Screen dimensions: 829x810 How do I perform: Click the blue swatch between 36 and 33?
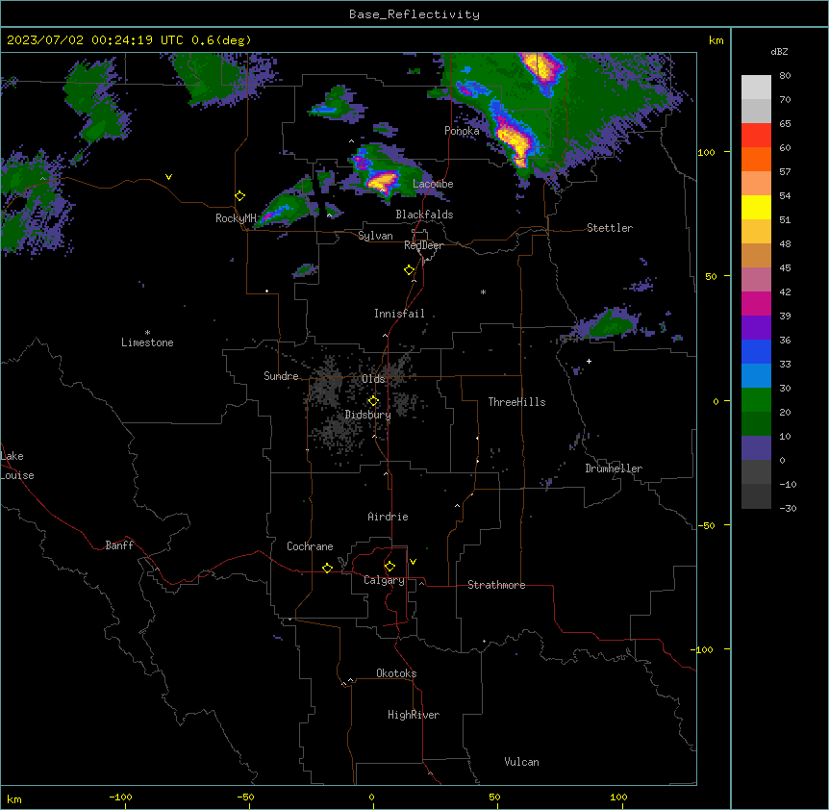tap(756, 351)
